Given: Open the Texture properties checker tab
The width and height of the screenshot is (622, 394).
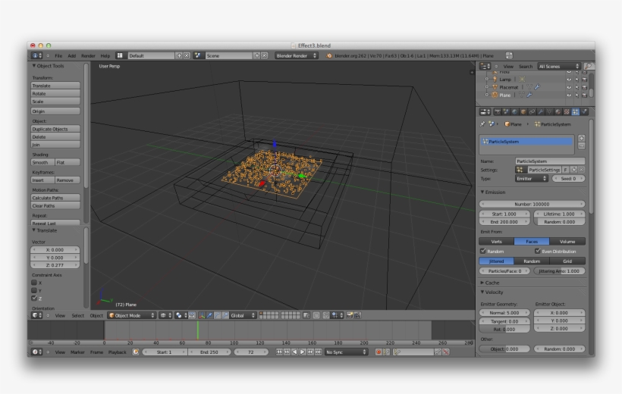Looking at the screenshot, I should click(567, 112).
